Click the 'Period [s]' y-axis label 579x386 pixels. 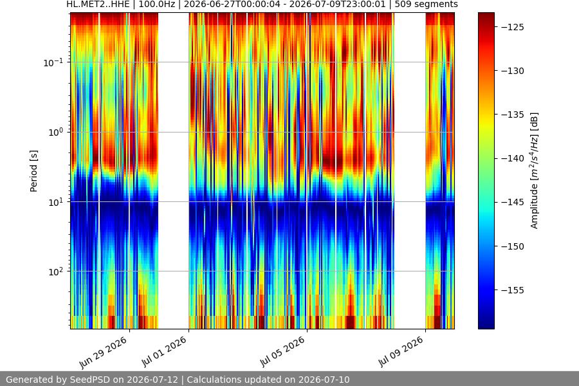click(33, 171)
